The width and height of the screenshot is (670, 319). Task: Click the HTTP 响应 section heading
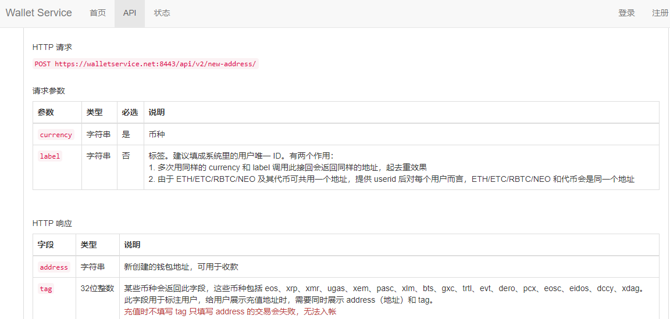[52, 223]
